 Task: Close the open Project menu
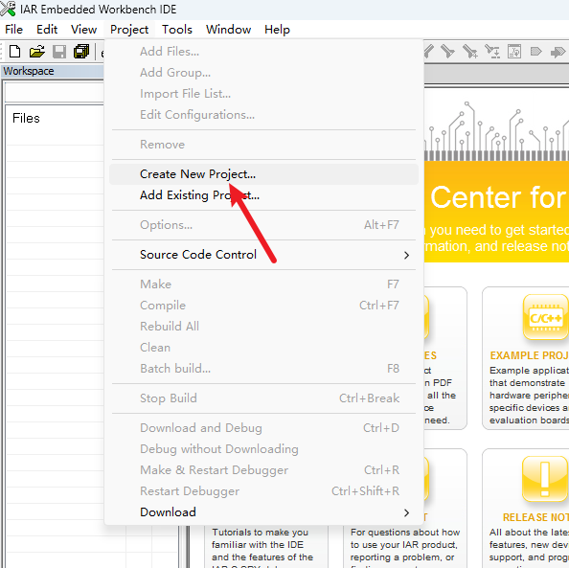coord(129,30)
